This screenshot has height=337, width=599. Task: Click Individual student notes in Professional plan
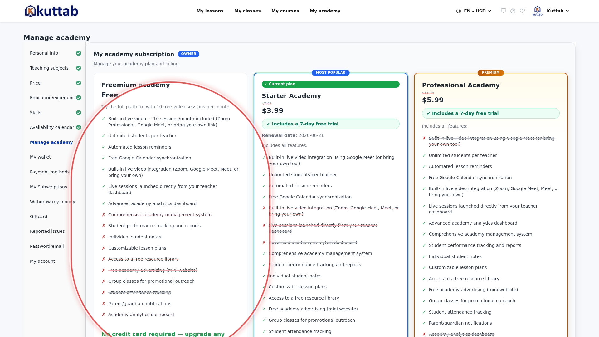coord(455,256)
